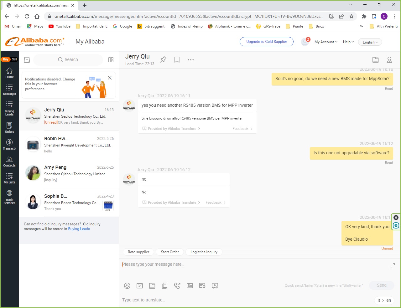401x308 pixels.
Task: Follow the Buying Leads link
Action: tap(79, 229)
